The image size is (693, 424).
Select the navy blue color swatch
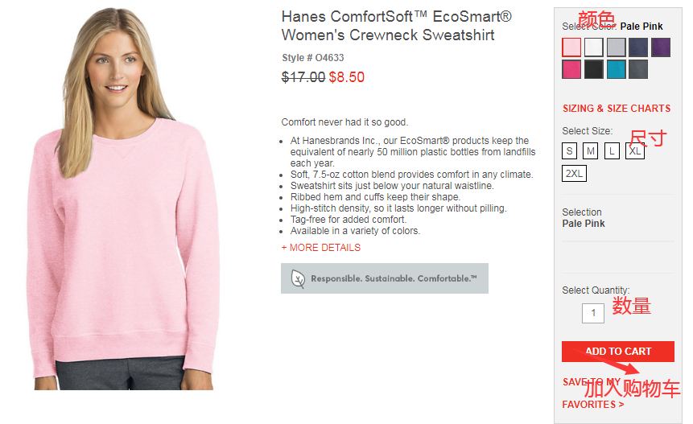tap(638, 47)
